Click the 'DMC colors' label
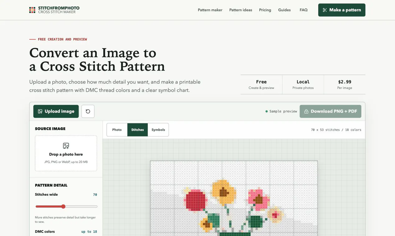Screen dimensions: 395x236 [45, 232]
